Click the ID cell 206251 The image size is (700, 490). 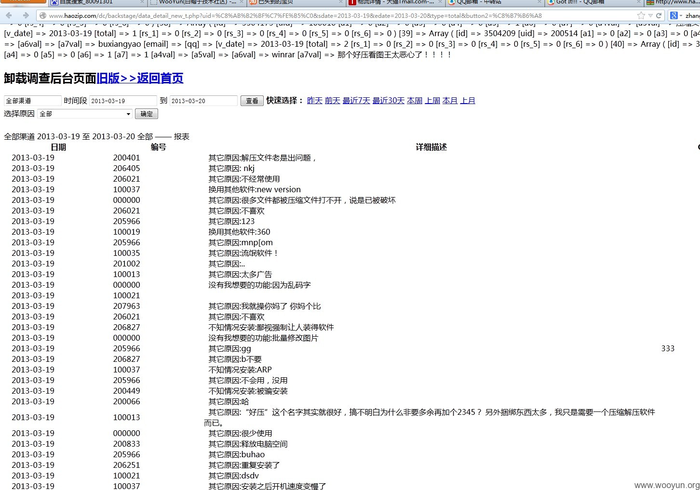coord(126,465)
